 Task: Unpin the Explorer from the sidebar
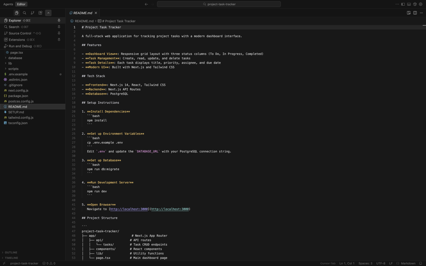point(59,20)
